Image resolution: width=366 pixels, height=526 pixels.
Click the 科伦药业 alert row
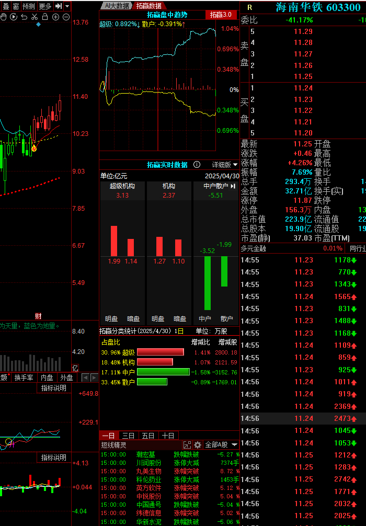click(x=170, y=479)
